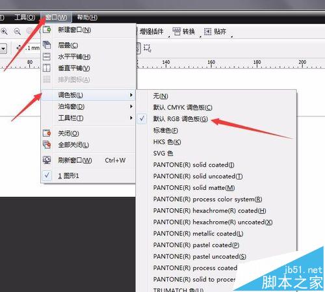Open the 窗口(W) menu
This screenshot has height=292, width=325.
click(56, 18)
